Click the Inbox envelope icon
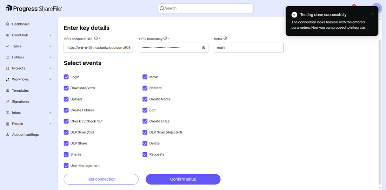386x190 pixels. (x=7, y=112)
